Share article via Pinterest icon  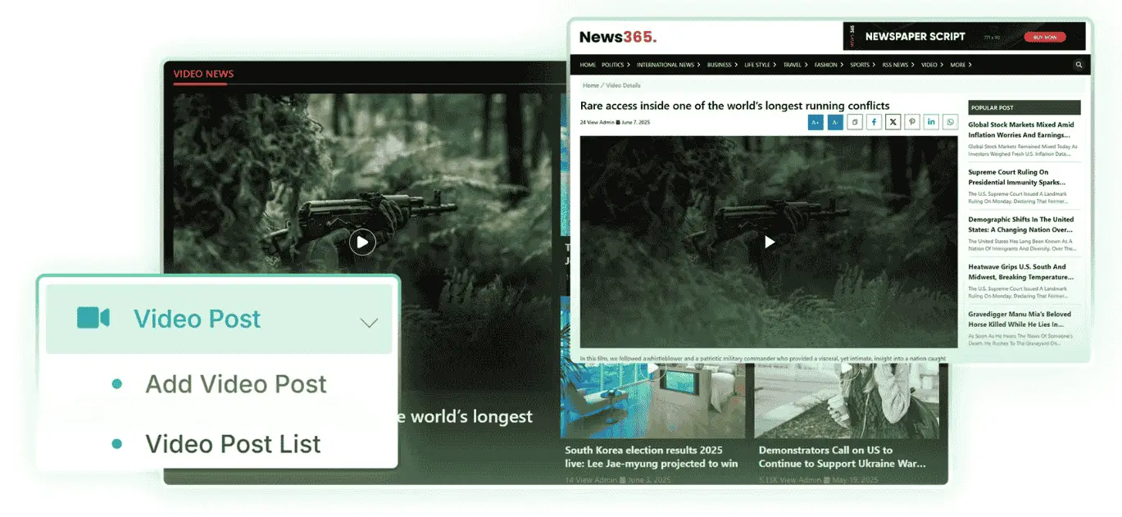[x=911, y=122]
